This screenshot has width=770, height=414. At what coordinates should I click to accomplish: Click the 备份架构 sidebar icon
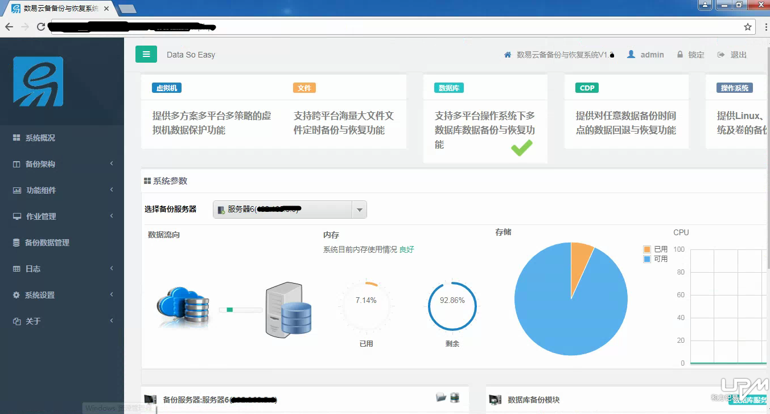[x=17, y=164]
